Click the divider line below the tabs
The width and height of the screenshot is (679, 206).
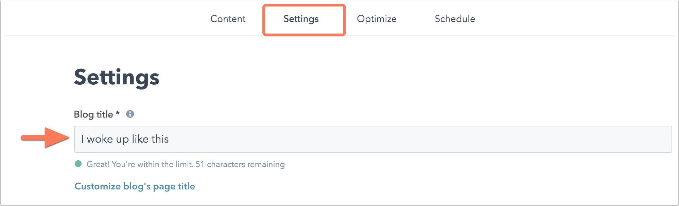tap(476, 36)
